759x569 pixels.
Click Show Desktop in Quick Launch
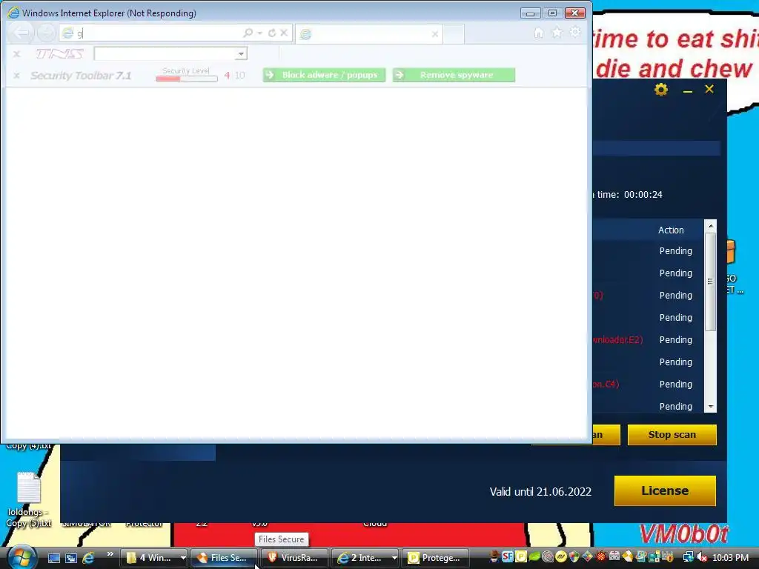pyautogui.click(x=53, y=558)
